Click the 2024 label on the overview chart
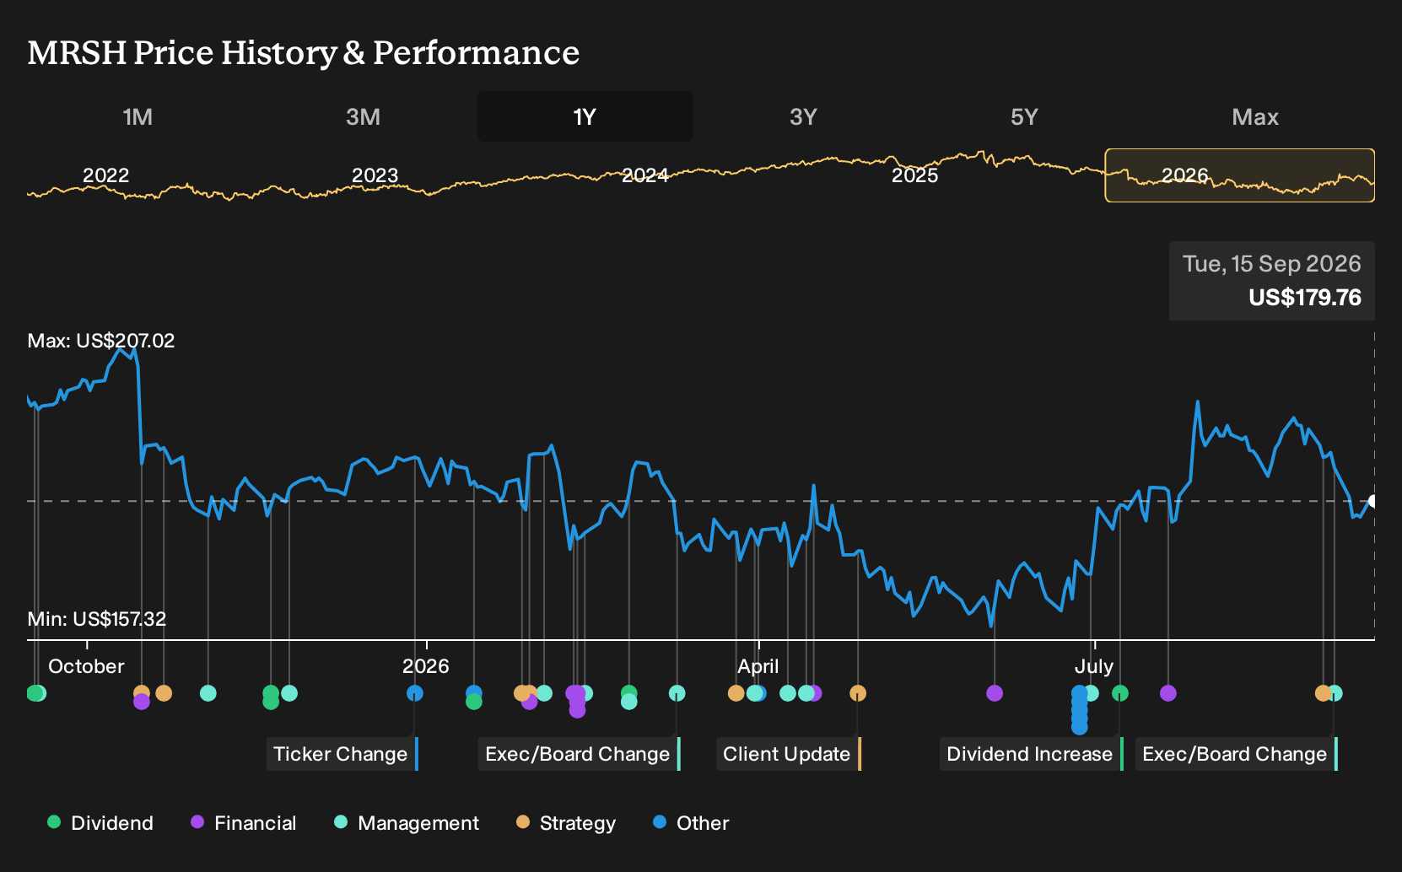Image resolution: width=1402 pixels, height=872 pixels. point(645,175)
